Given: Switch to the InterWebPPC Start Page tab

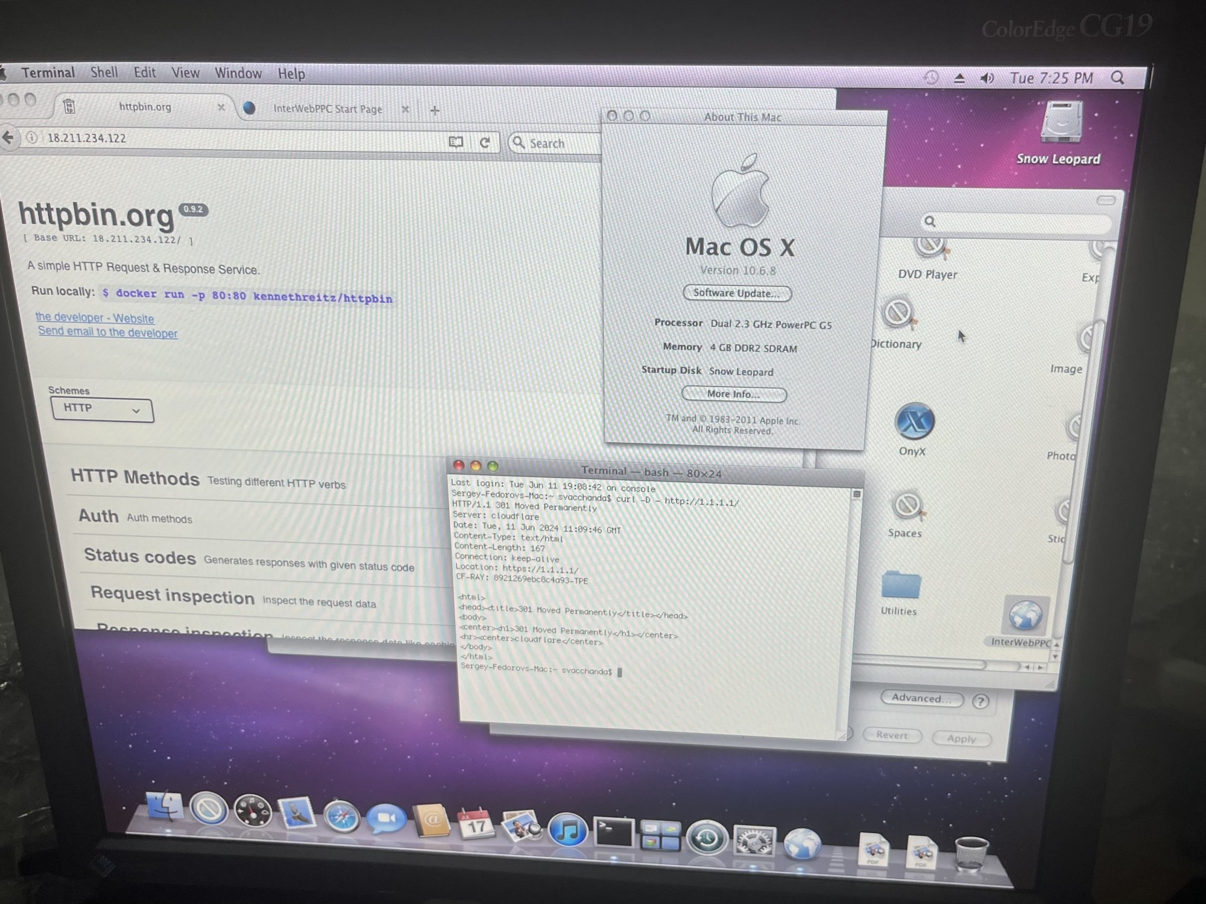Looking at the screenshot, I should pos(327,109).
